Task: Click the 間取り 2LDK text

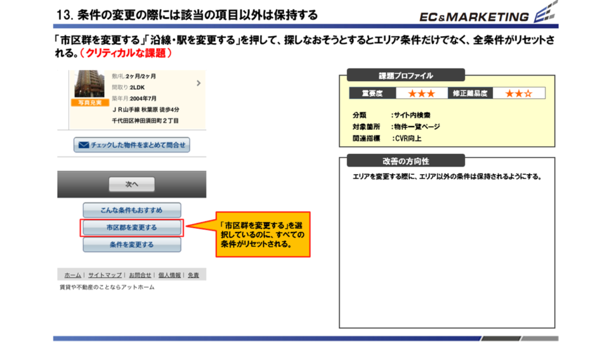Action: [x=128, y=87]
